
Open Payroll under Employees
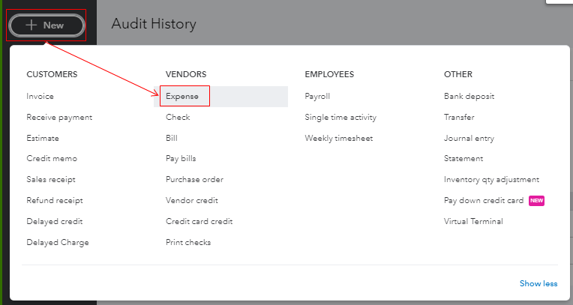(x=317, y=97)
